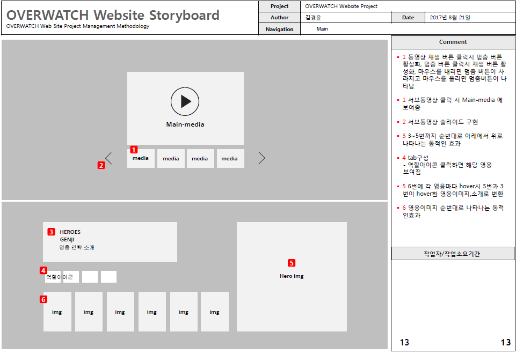Click red badge number 4 by role icons
This screenshot has height=354, width=516.
click(x=43, y=270)
